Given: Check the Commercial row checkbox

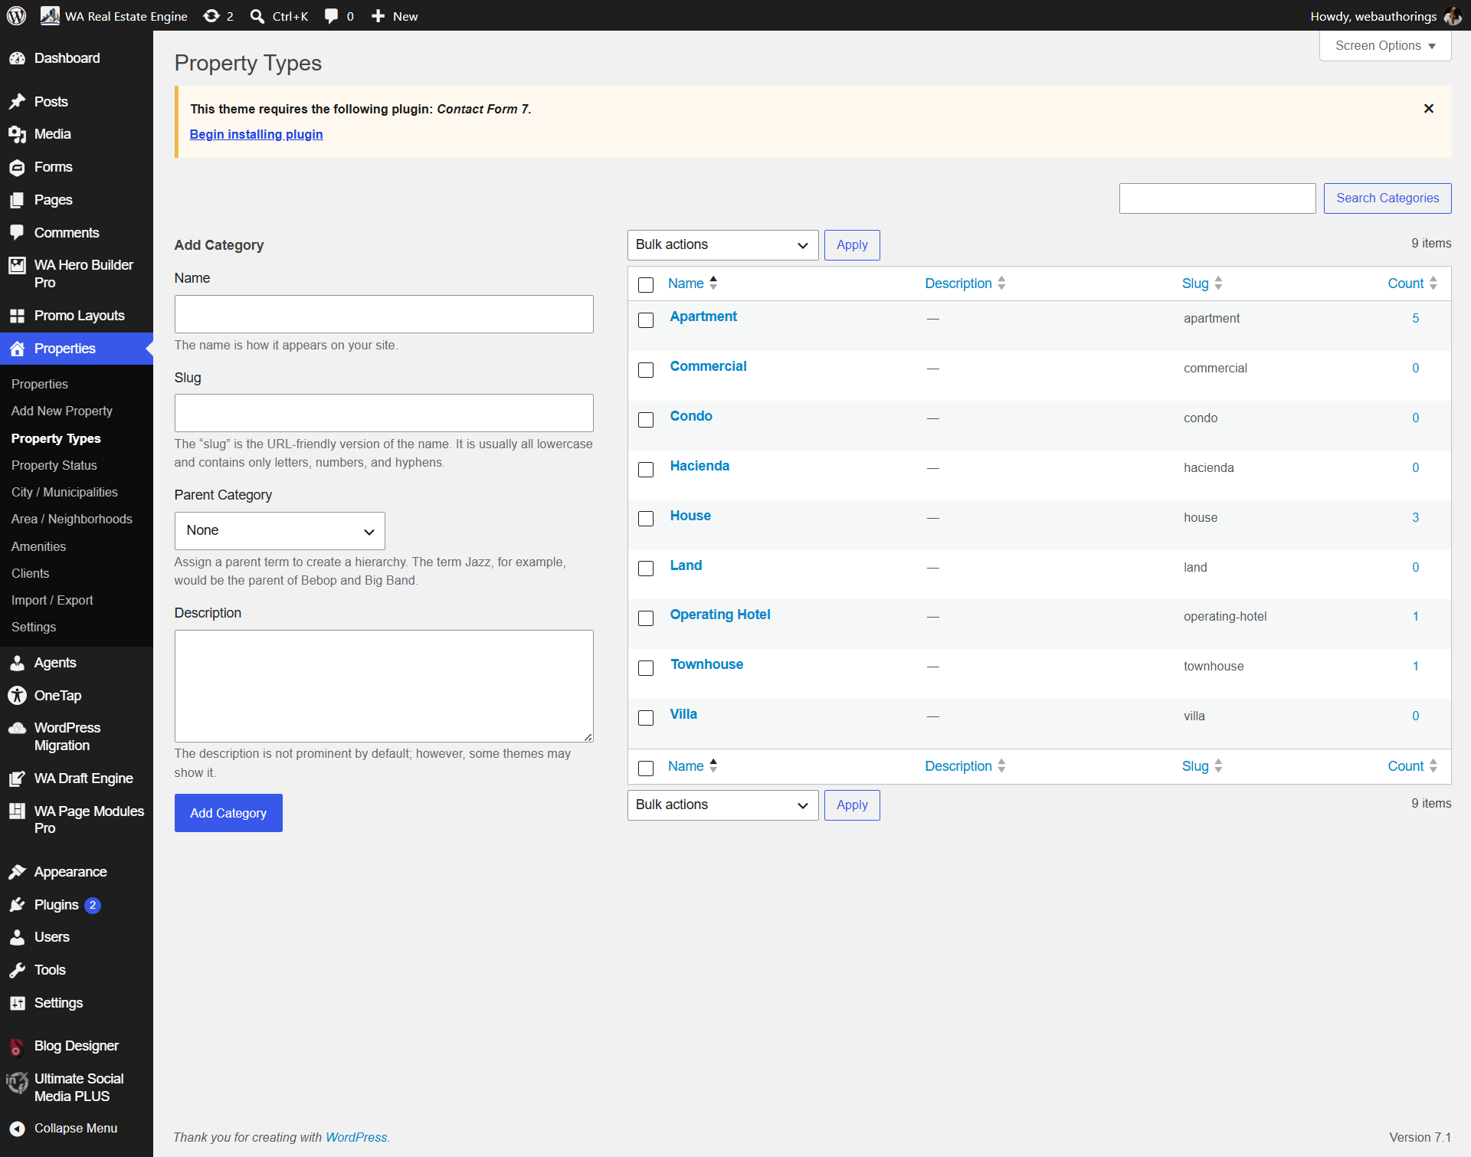Looking at the screenshot, I should [x=646, y=370].
